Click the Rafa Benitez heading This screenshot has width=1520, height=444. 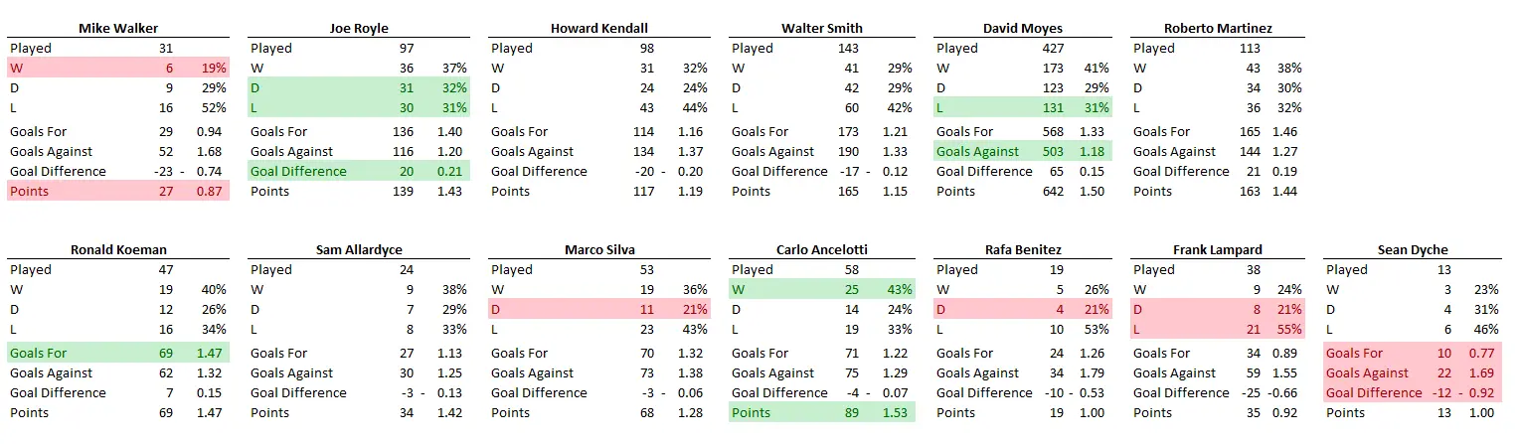coord(1021,249)
